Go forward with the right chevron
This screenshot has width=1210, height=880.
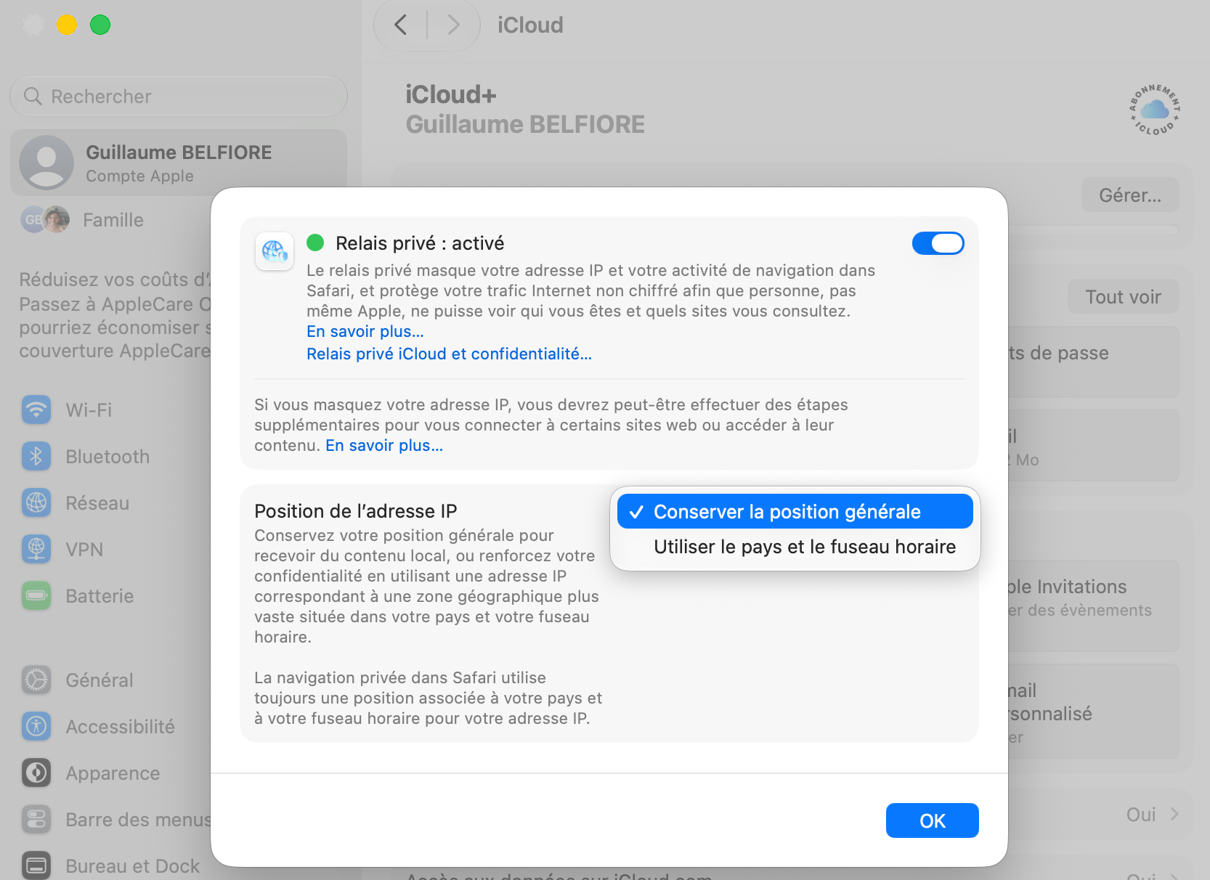click(x=454, y=25)
